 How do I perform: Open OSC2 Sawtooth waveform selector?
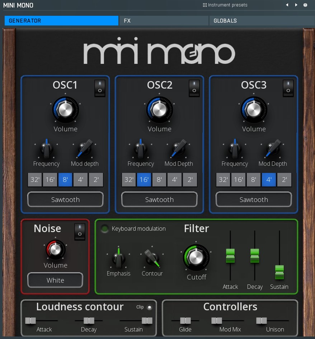160,199
